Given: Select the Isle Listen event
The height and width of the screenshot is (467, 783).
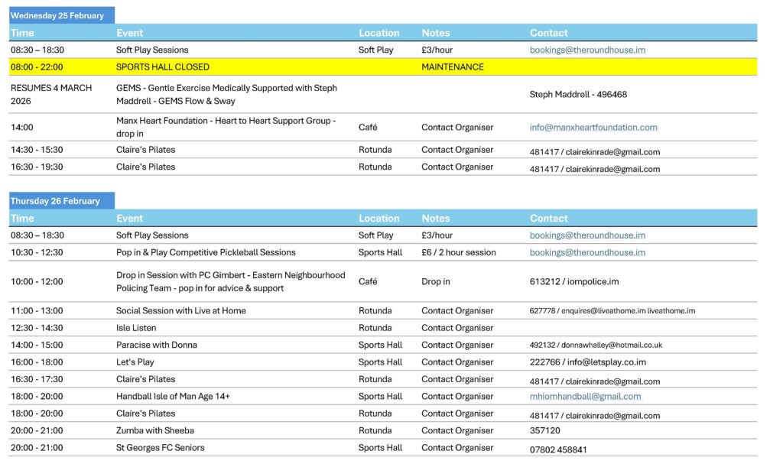Looking at the screenshot, I should point(136,328).
